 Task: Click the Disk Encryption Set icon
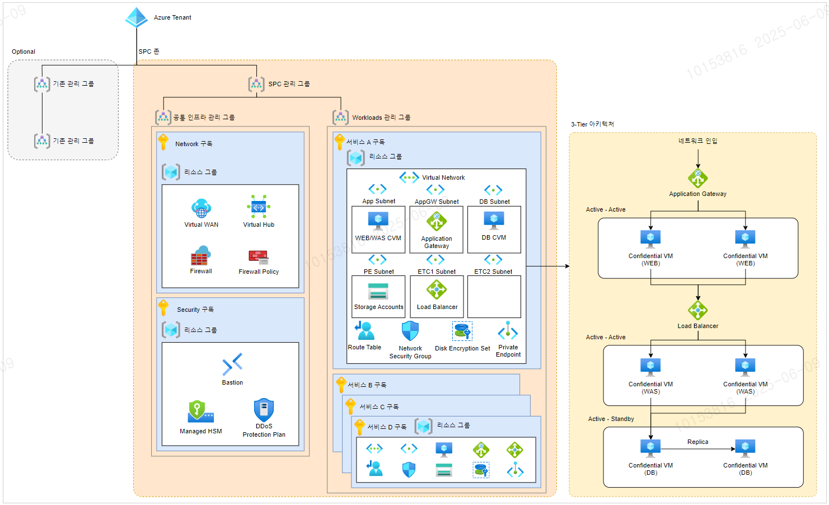tap(462, 331)
